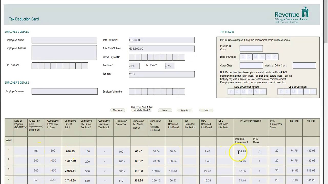The height and width of the screenshot is (184, 328).
Task: Click into the Employee's Name field
Action: [x=64, y=40]
